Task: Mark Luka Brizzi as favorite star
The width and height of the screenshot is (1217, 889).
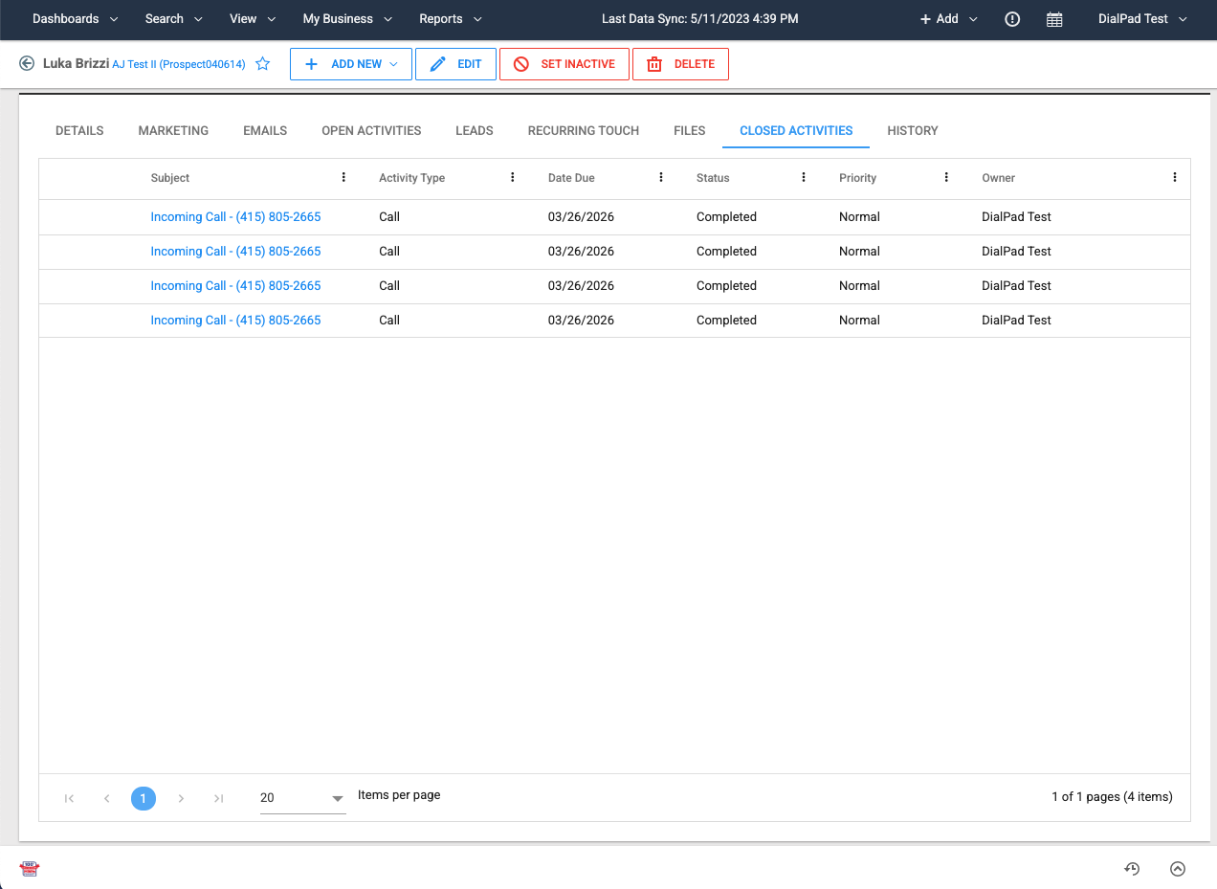Action: [263, 64]
